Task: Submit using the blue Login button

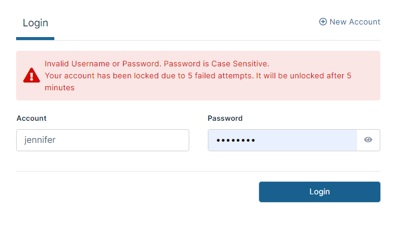Action: point(319,192)
